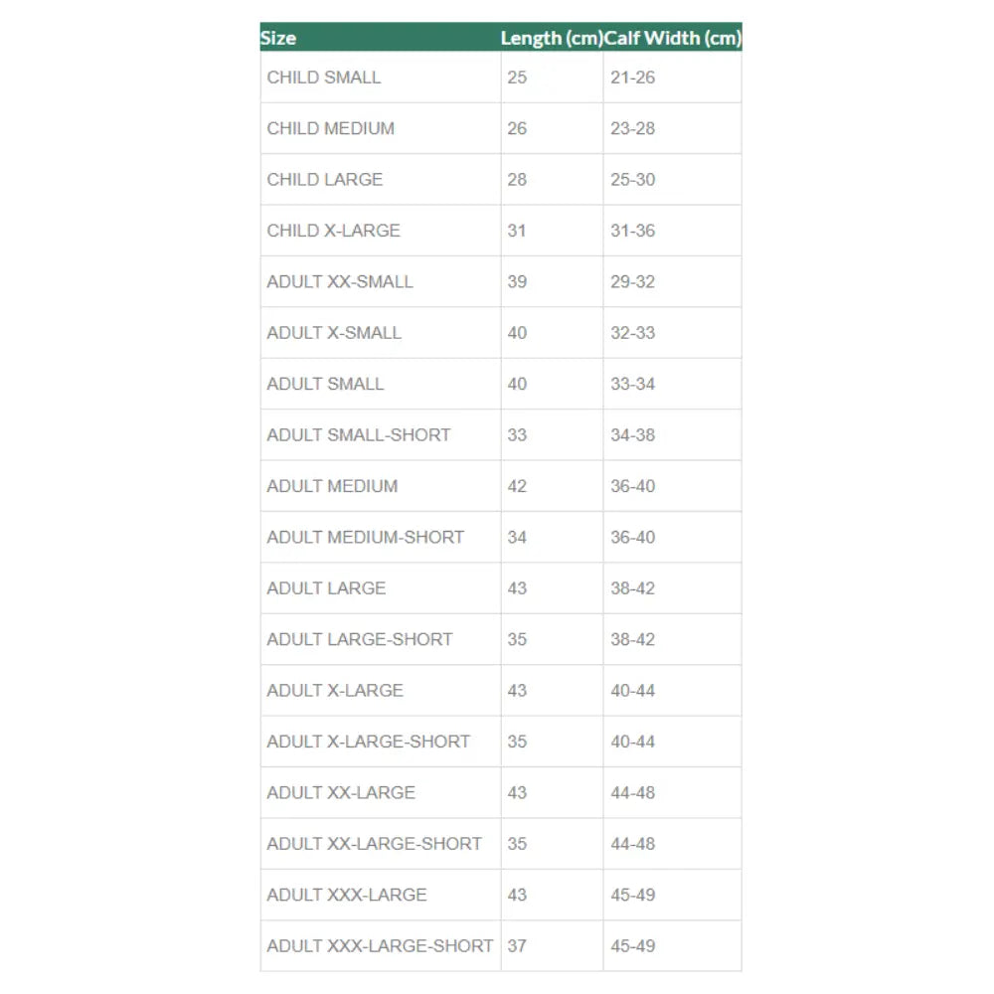Screen dimensions: 994x994
Task: Click the ADULT LARGE-SHORT size cell
Action: pos(360,639)
